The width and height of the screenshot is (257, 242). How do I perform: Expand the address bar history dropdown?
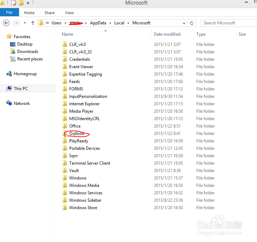[x=184, y=23]
